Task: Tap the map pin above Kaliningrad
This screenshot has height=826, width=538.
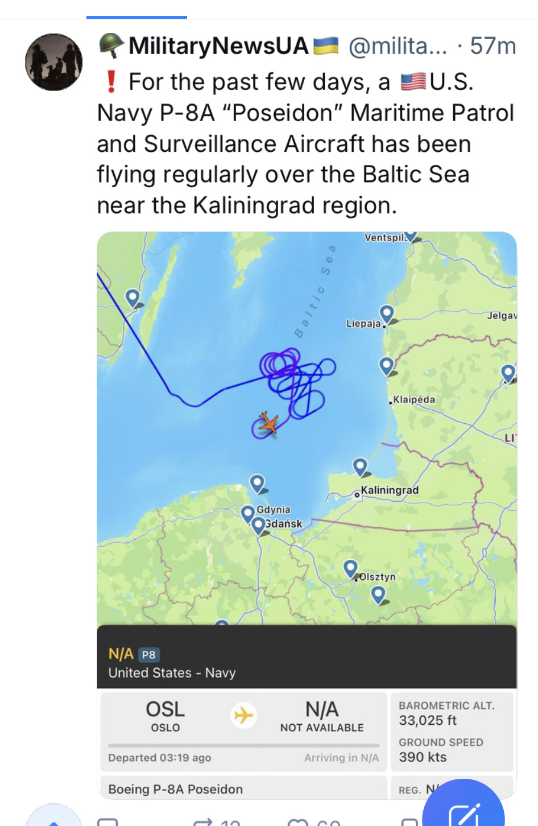Action: (x=360, y=466)
